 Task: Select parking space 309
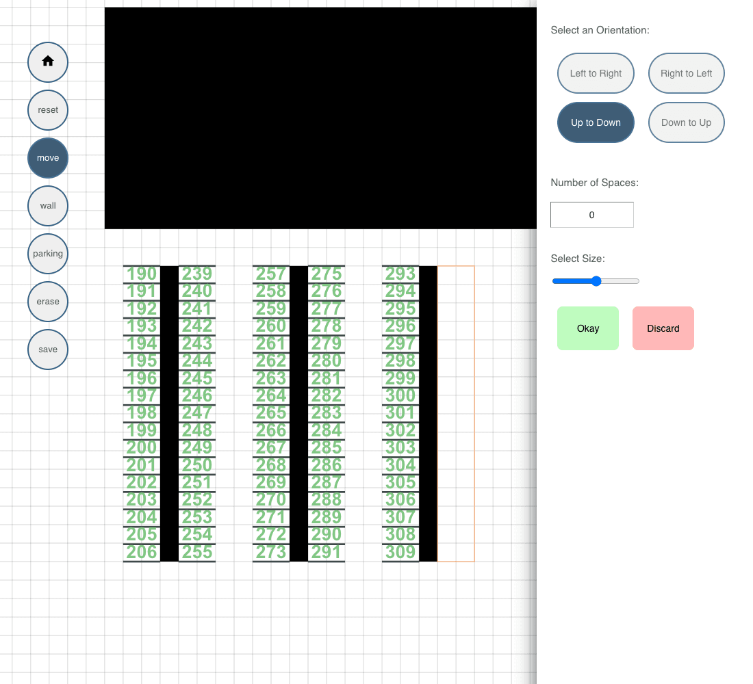400,552
